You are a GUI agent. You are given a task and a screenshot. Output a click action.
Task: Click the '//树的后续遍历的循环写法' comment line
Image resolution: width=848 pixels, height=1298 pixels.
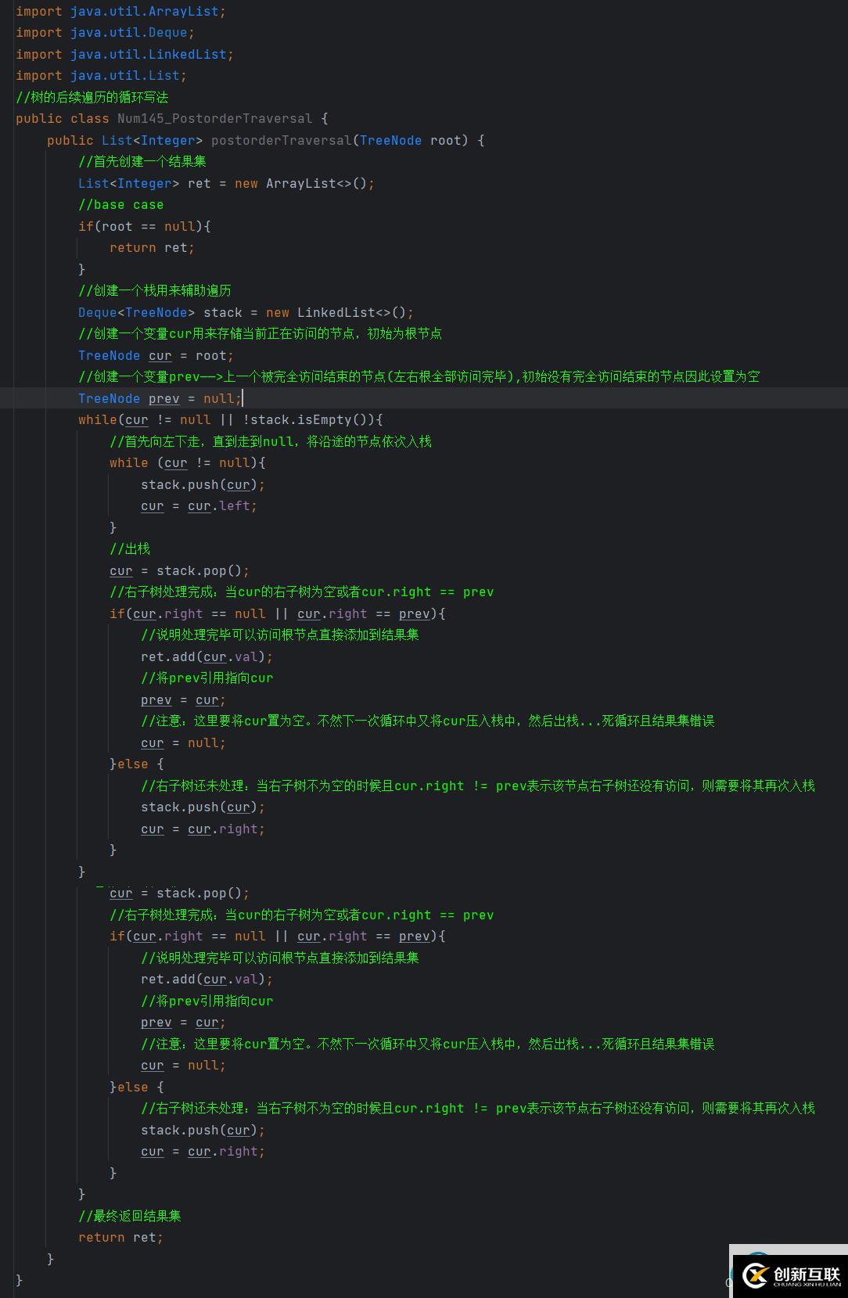(x=92, y=98)
